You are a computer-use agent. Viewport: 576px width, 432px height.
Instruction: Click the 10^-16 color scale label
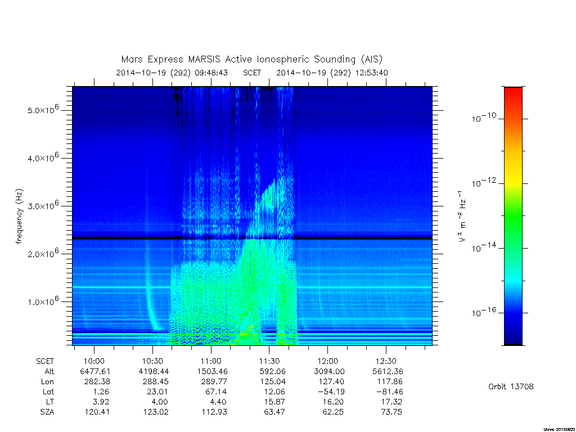(x=483, y=312)
